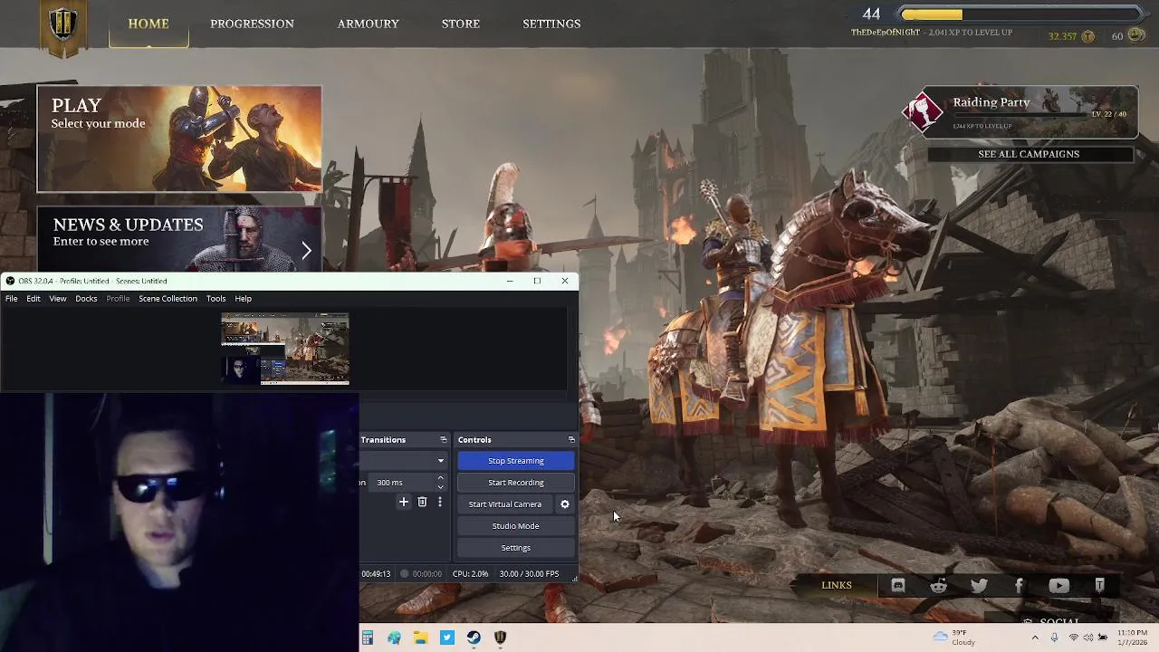Click the XP level progress bar
Viewport: 1159px width, 652px height.
point(1021,14)
